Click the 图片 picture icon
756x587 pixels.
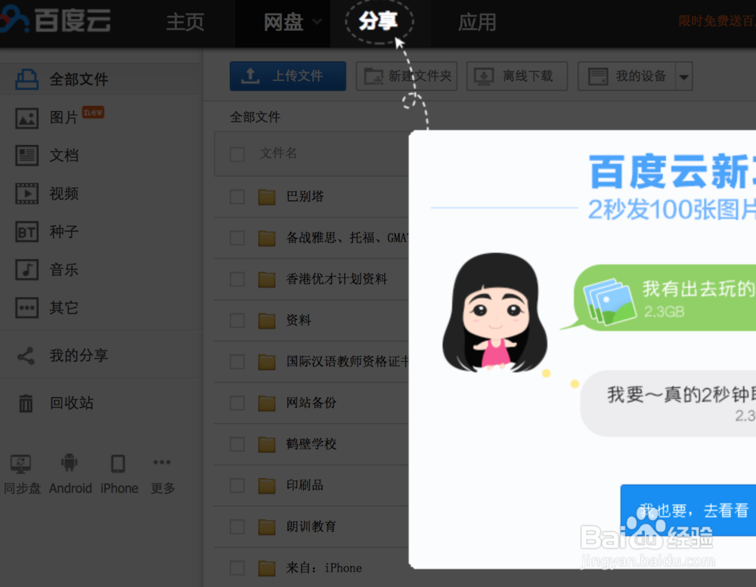coord(26,118)
